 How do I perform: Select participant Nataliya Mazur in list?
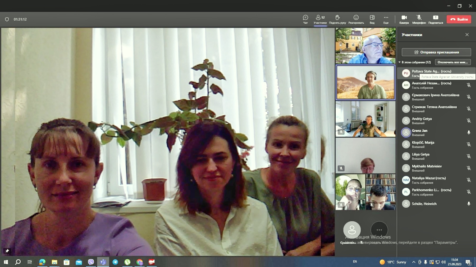point(436,180)
